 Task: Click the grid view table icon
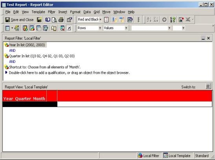pyautogui.click(x=7, y=28)
